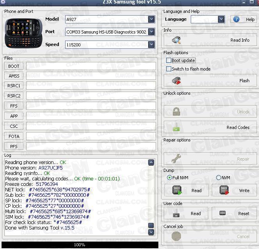Click the SP lock code line
The image size is (259, 249).
[x=44, y=201]
